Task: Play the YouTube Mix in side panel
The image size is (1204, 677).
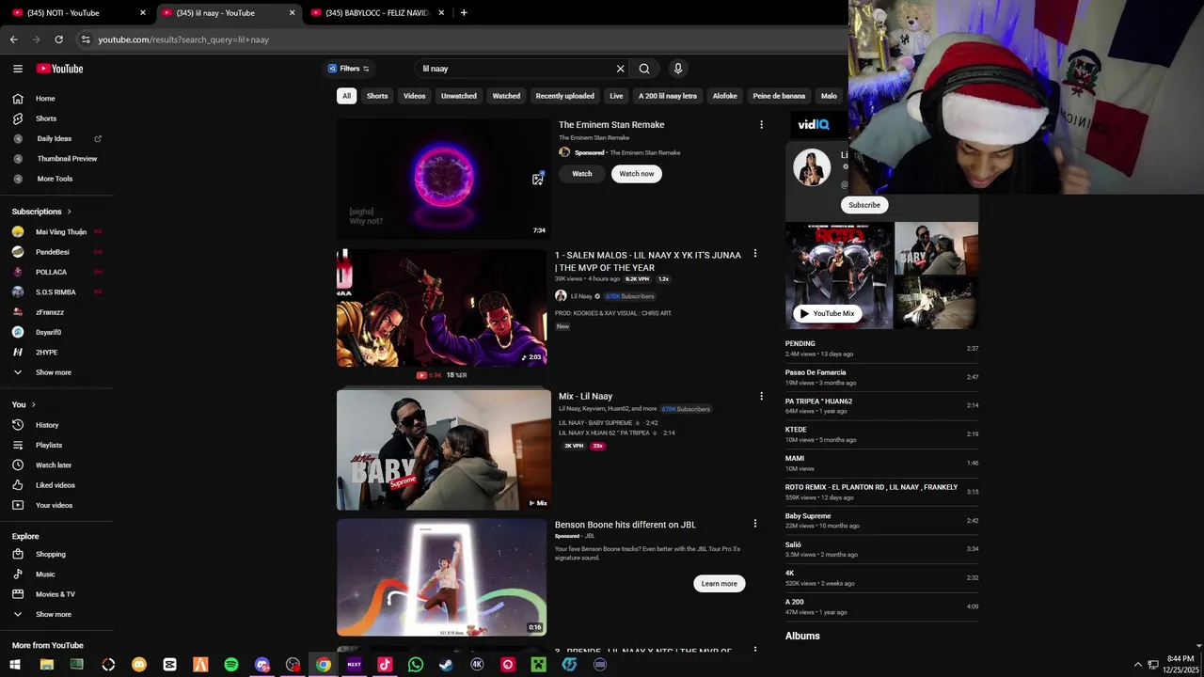Action: (829, 314)
